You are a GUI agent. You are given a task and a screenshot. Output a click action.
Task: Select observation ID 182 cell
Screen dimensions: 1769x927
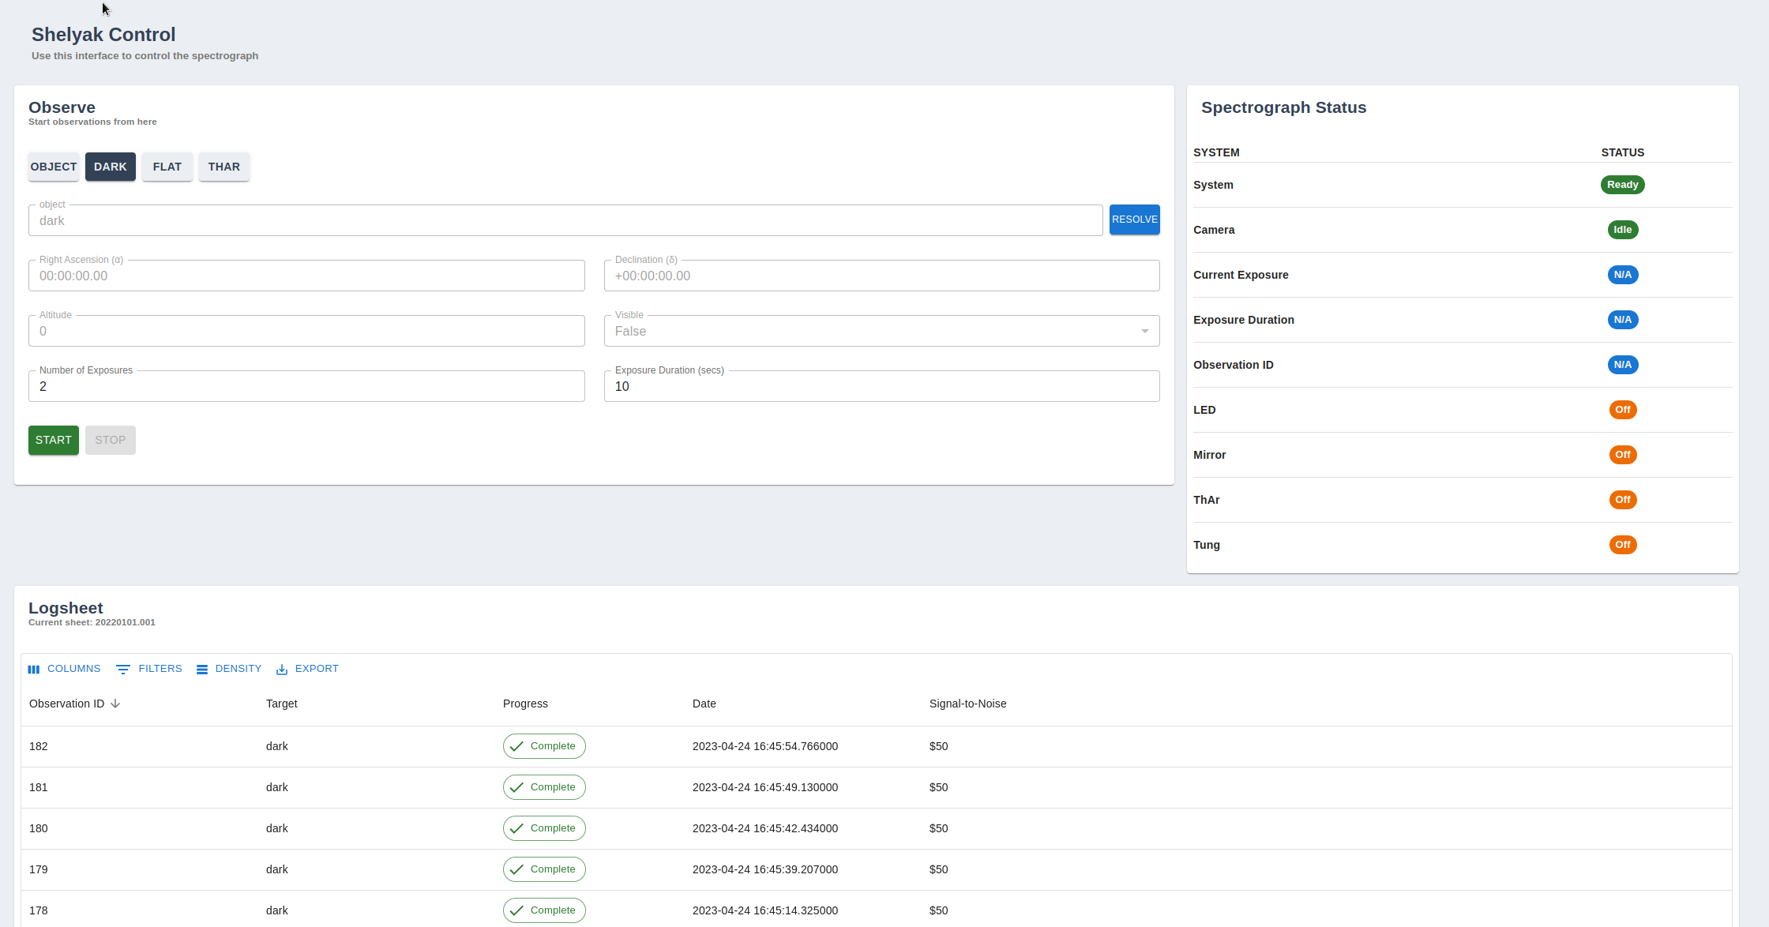click(x=39, y=746)
